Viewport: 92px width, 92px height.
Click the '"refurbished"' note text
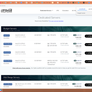point(51,64)
